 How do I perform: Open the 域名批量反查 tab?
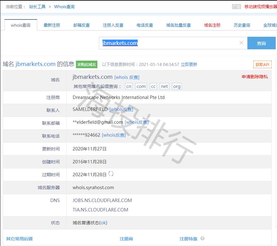(x=178, y=25)
